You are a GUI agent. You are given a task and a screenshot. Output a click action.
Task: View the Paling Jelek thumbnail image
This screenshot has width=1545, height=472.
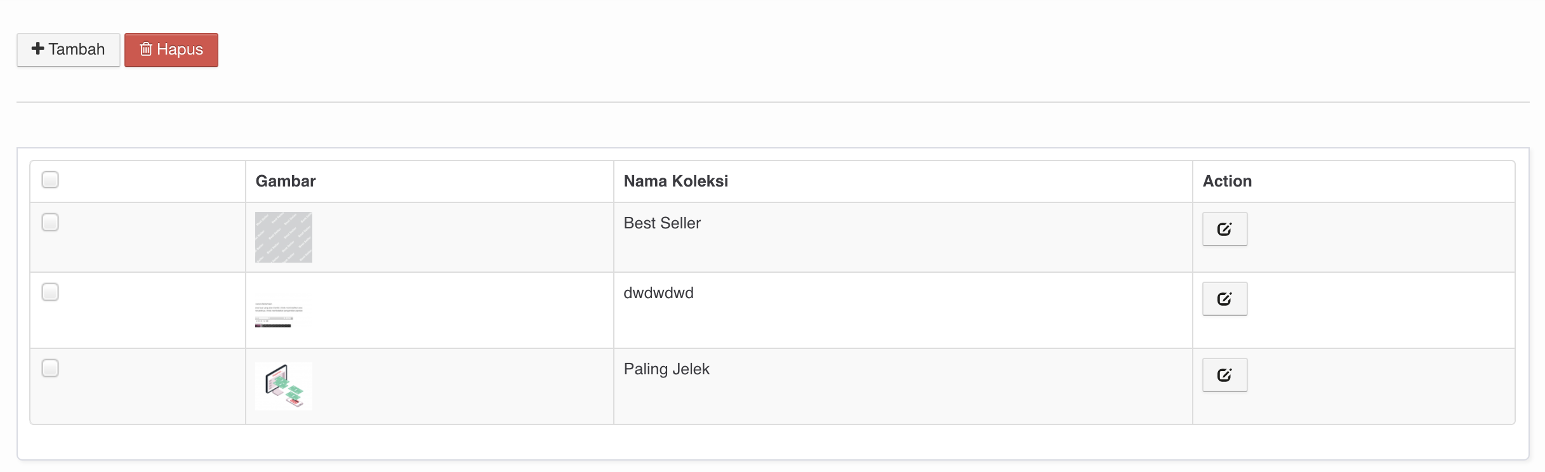point(284,386)
